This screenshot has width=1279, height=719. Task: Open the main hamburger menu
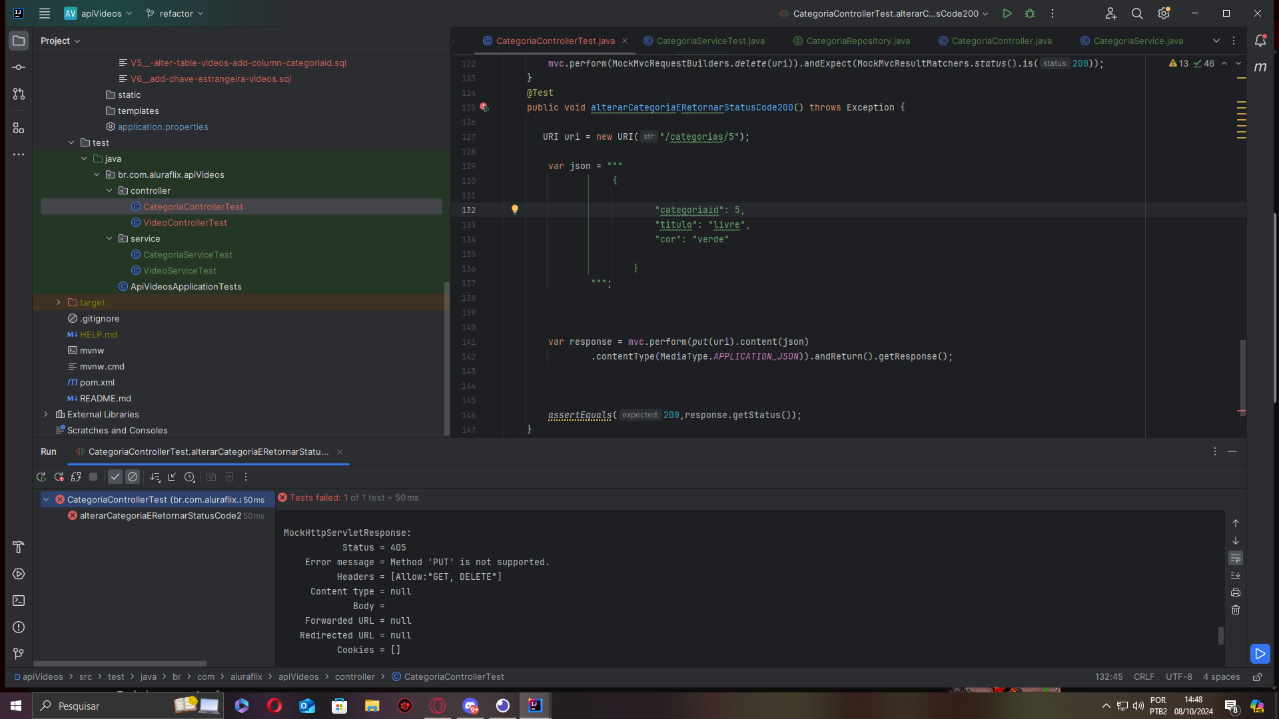[x=45, y=13]
